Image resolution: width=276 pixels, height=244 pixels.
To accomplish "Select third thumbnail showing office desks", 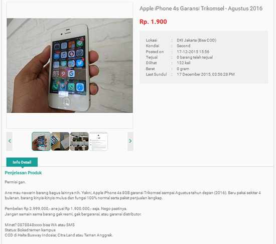I will 79,141.
